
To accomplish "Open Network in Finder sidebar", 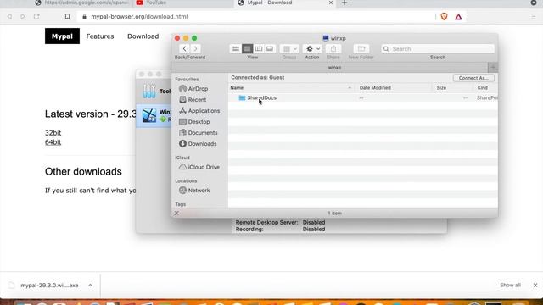I will (x=194, y=190).
